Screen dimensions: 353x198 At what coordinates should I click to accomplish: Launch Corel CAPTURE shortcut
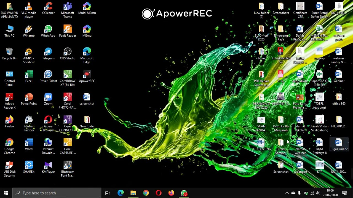pyautogui.click(x=68, y=146)
